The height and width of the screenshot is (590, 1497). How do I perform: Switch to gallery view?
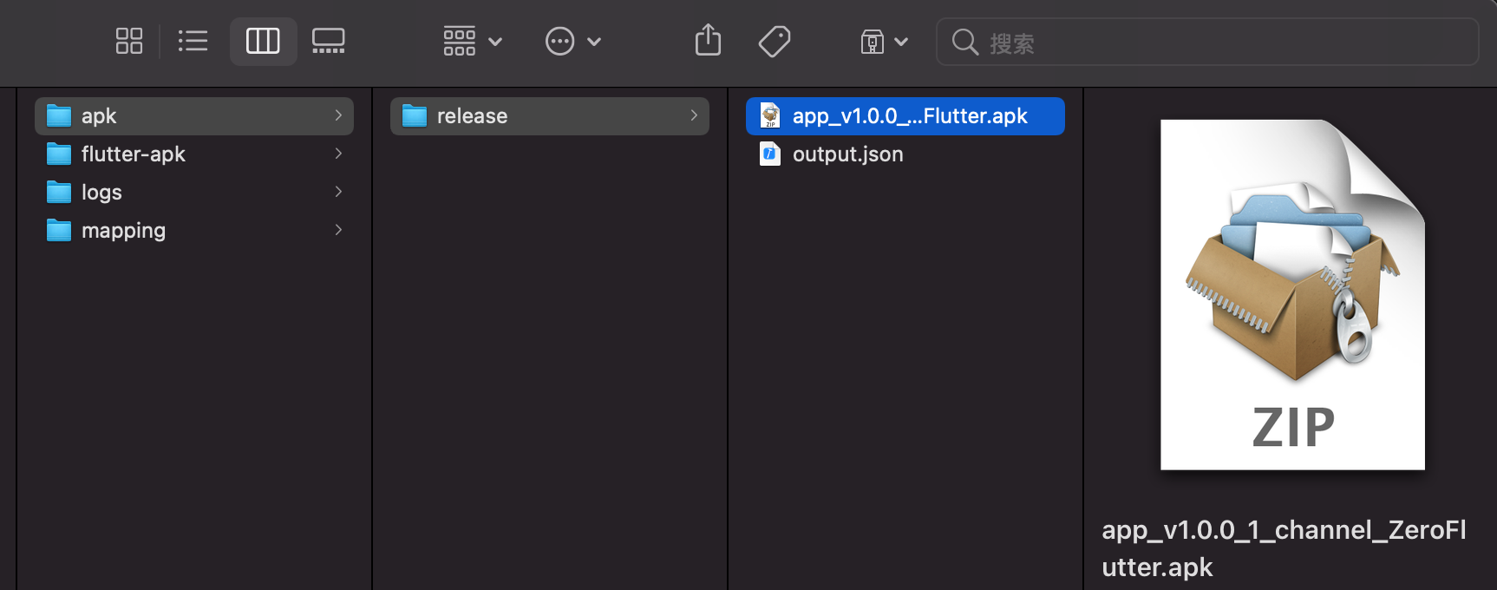(x=329, y=41)
